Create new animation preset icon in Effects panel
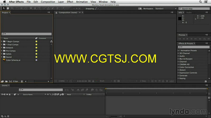211x118 pixels. point(205,81)
